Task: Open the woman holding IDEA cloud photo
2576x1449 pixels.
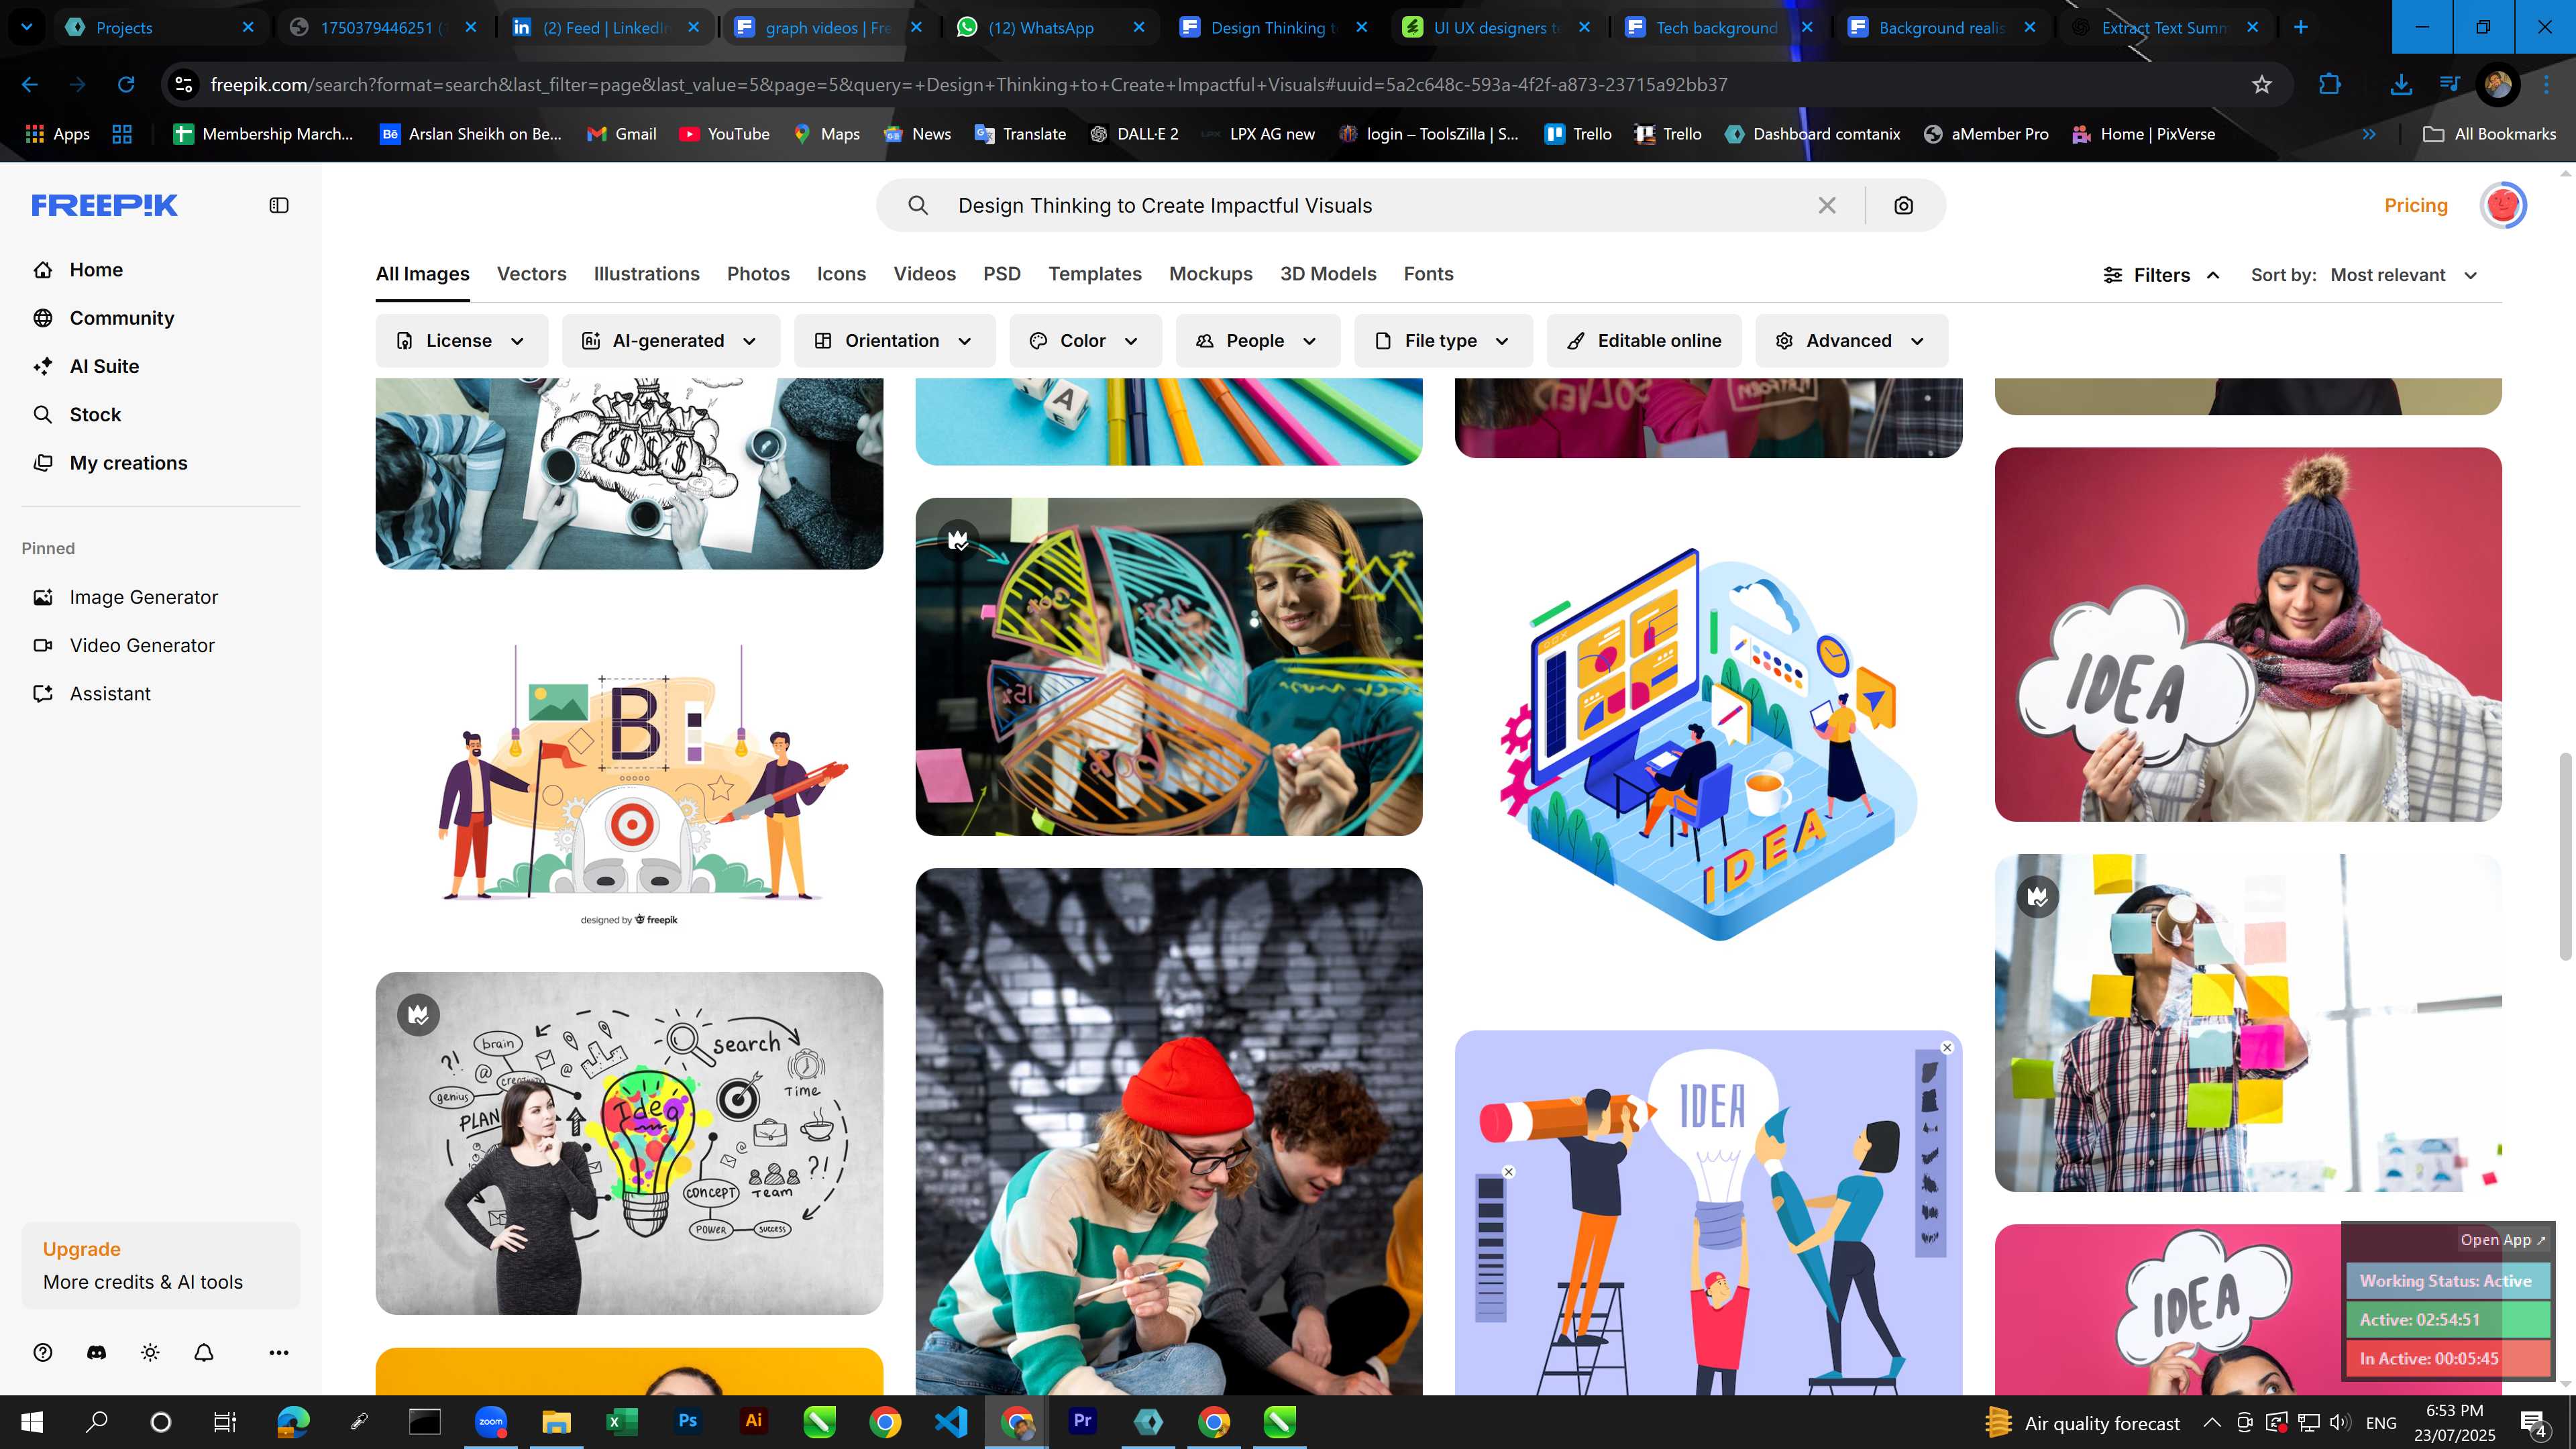Action: [2248, 634]
